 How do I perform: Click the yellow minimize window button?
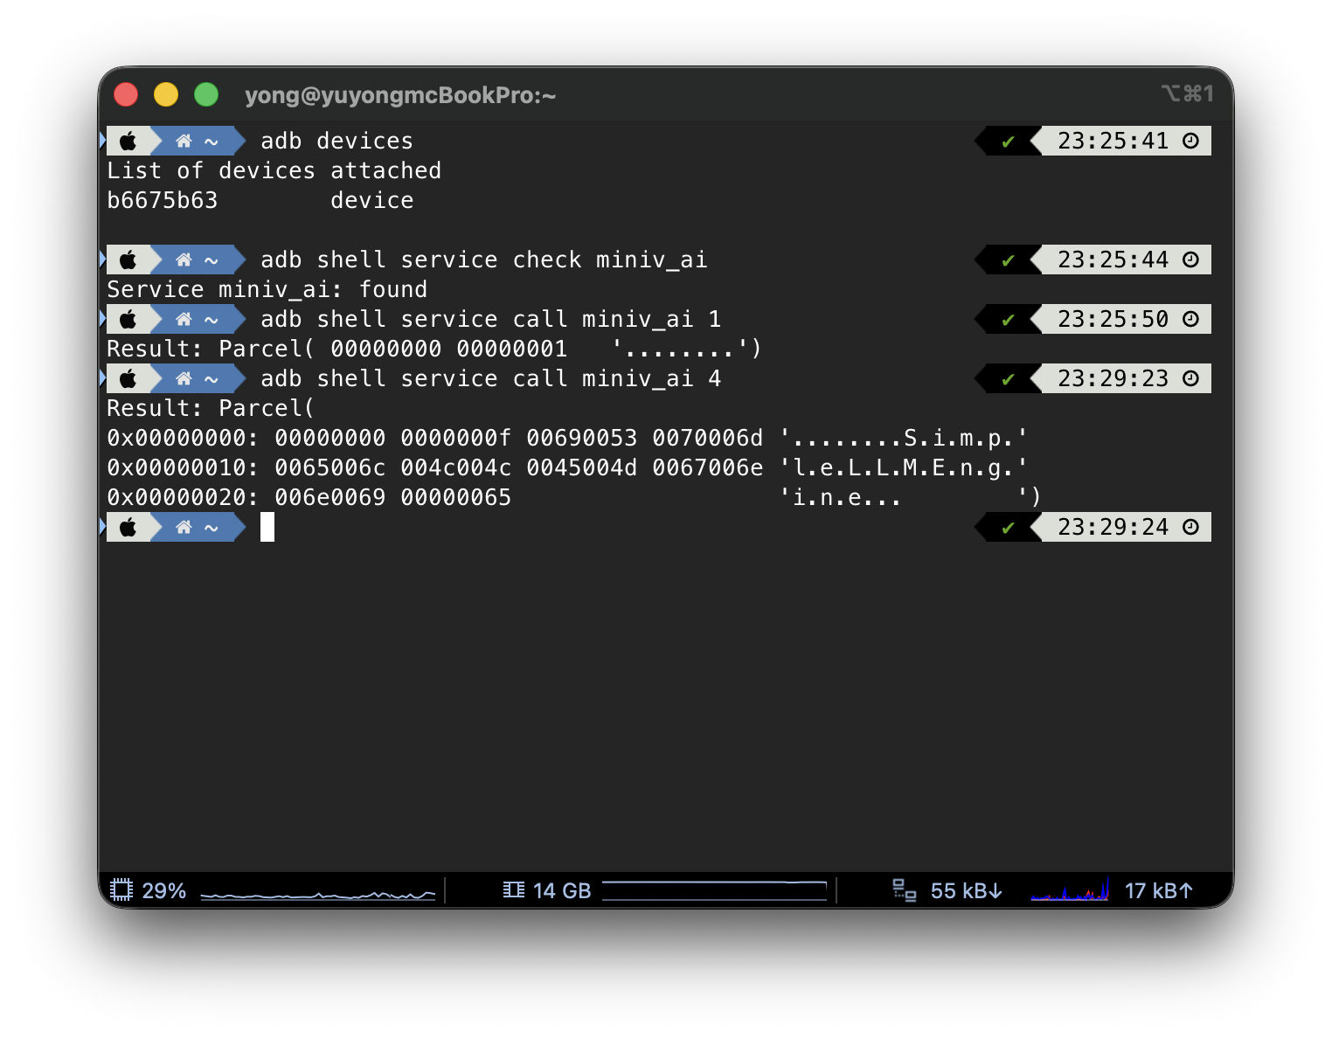[x=166, y=94]
